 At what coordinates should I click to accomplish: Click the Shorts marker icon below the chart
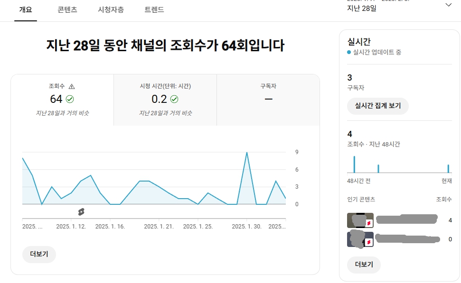pyautogui.click(x=82, y=212)
